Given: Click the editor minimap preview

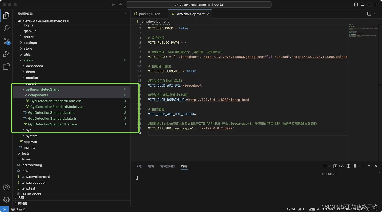Looking at the screenshot, I should [x=363, y=30].
